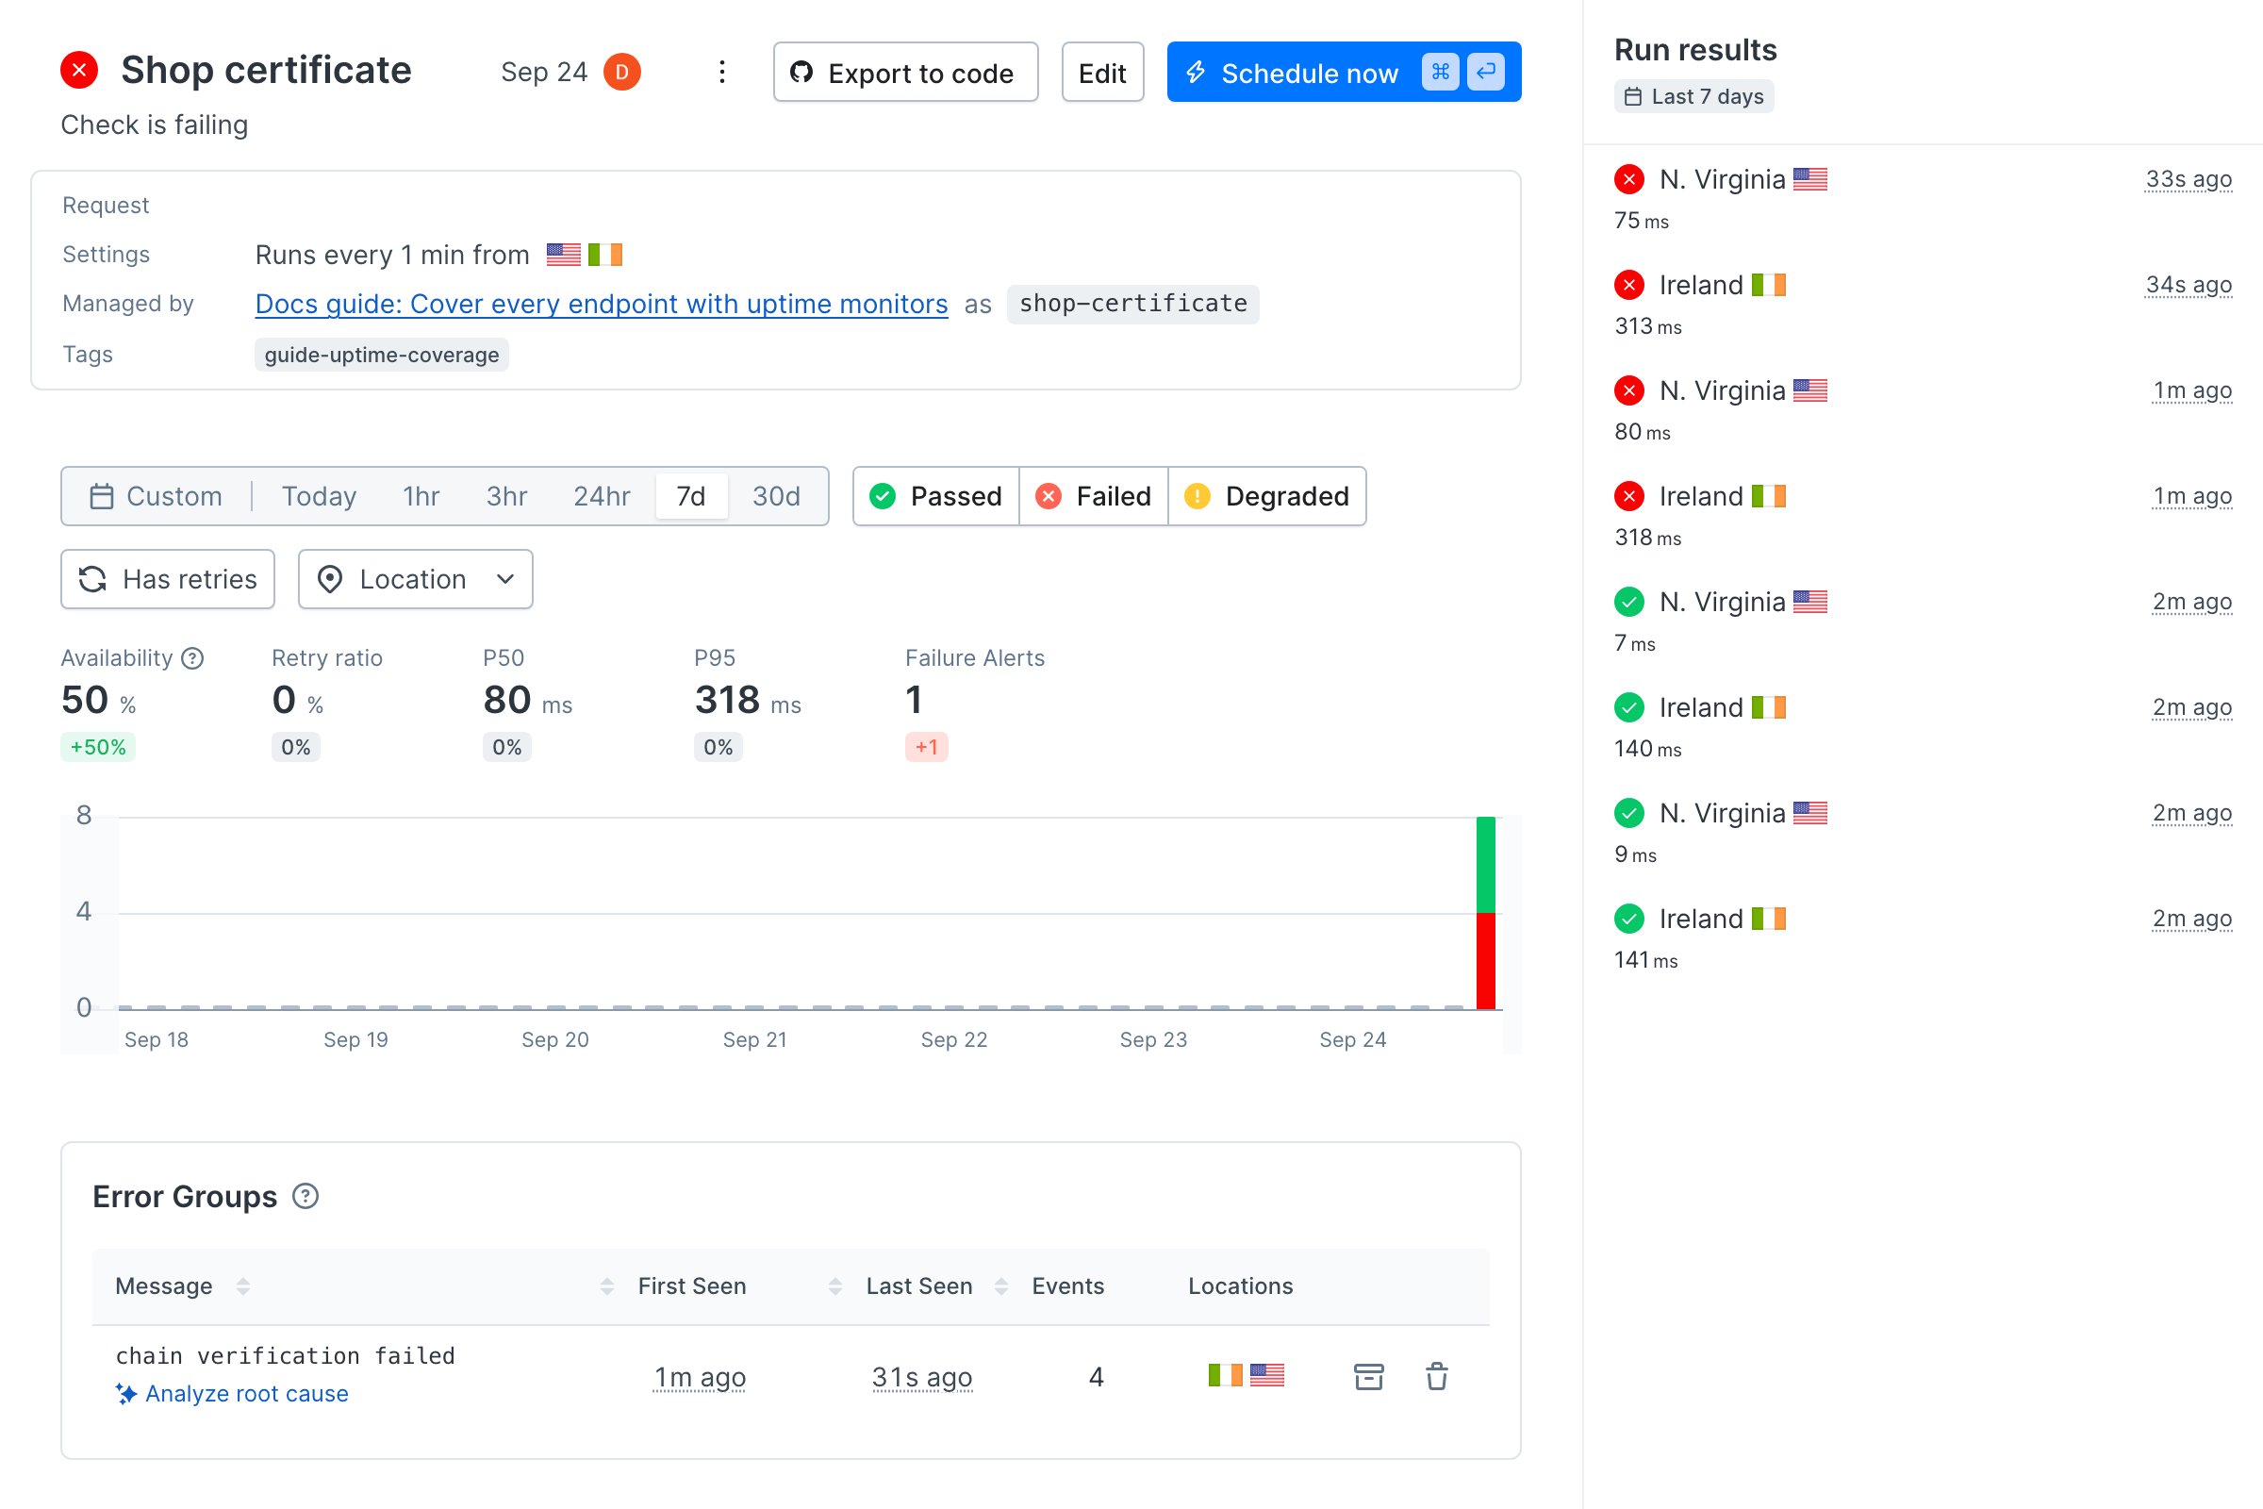Click the US flag in Settings row
Viewport: 2263px width, 1509px height.
[x=564, y=255]
